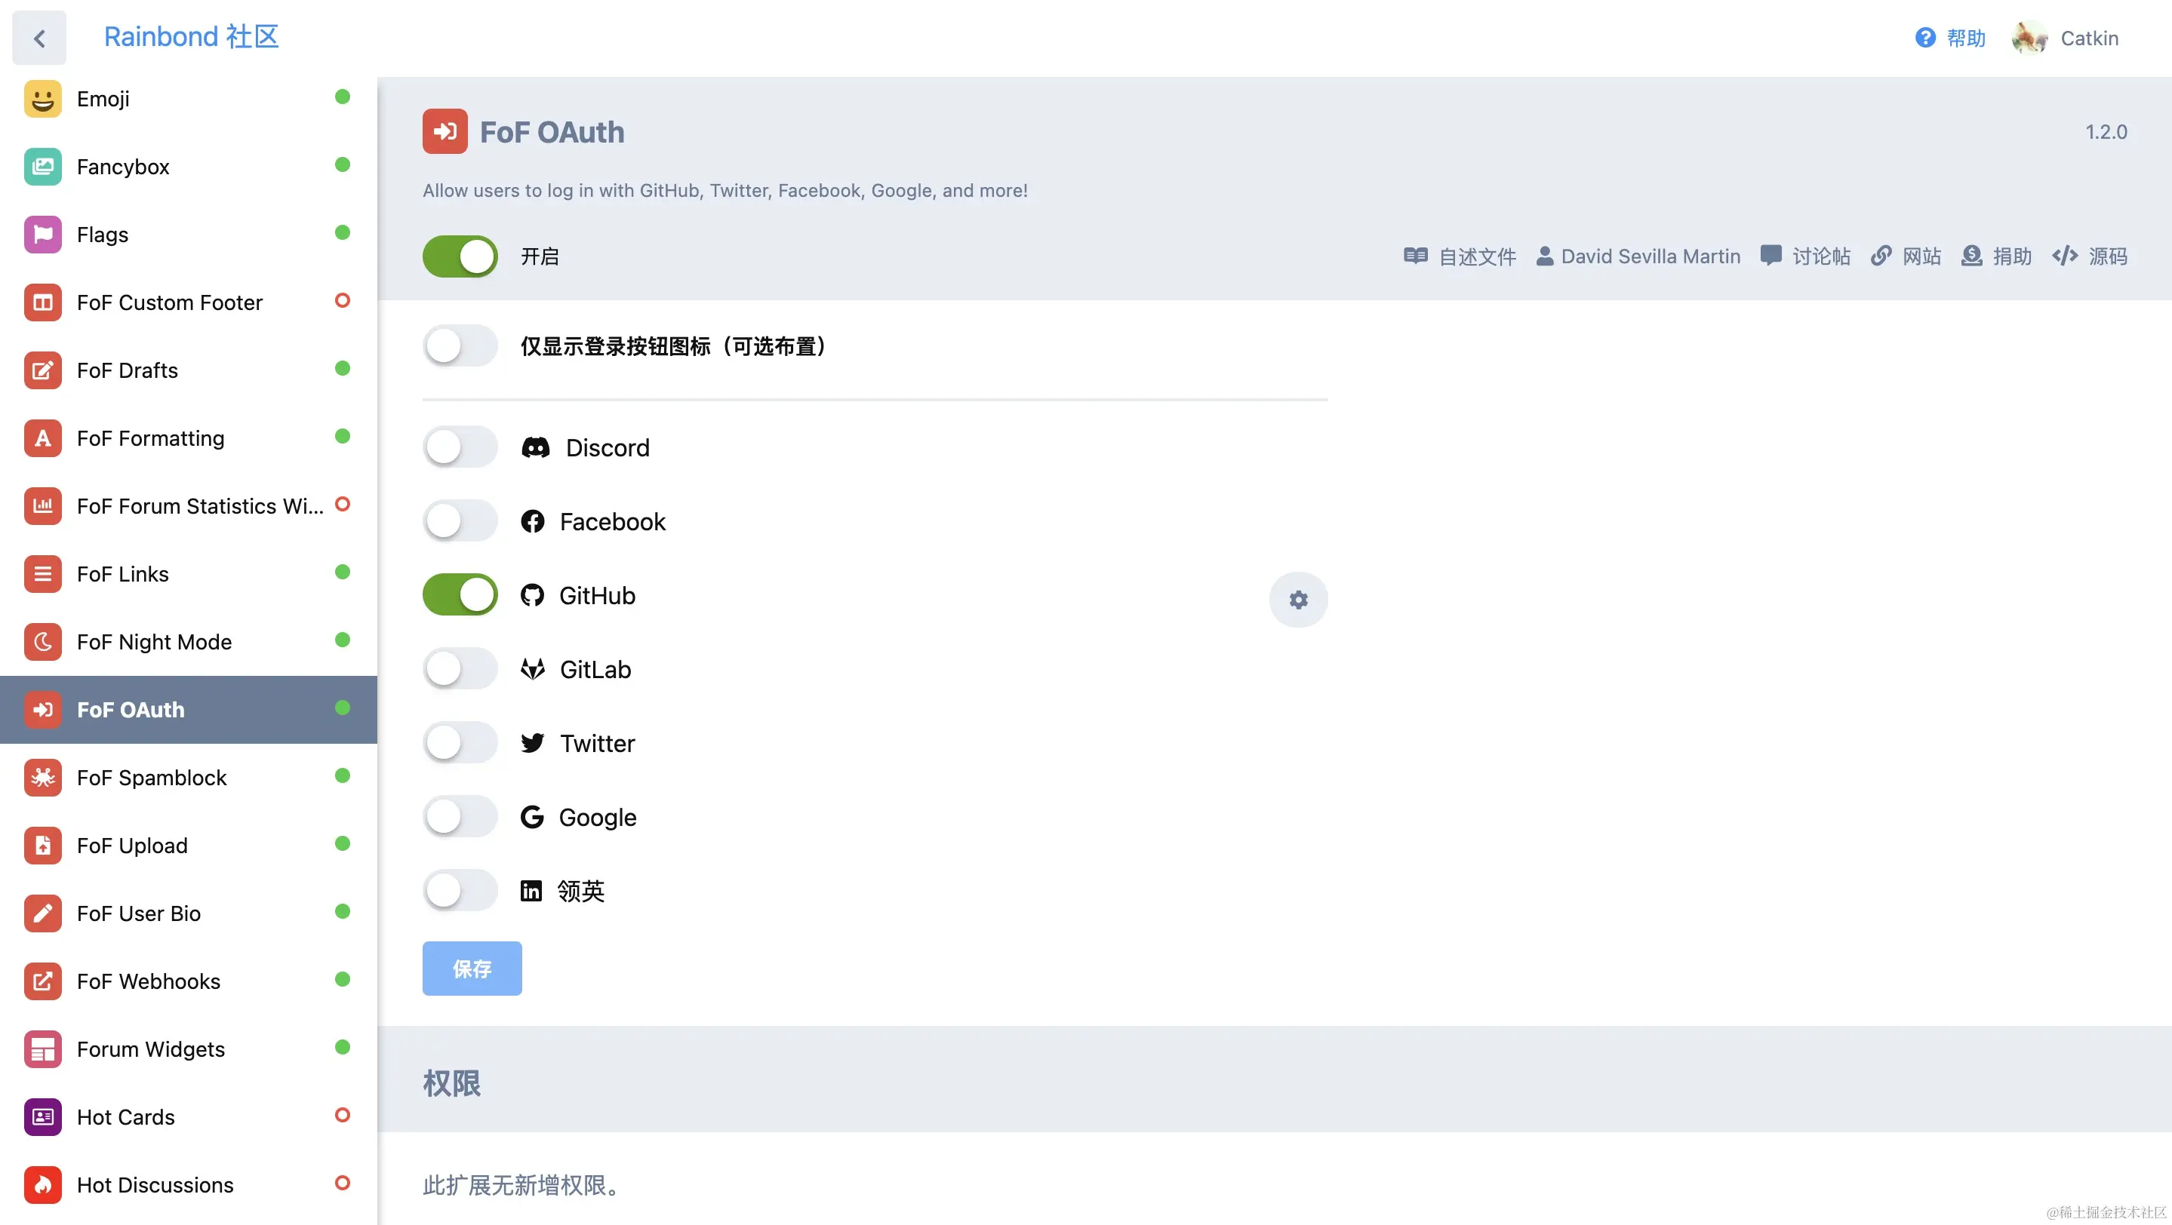
Task: Open the 网站 website link
Action: (x=1906, y=256)
